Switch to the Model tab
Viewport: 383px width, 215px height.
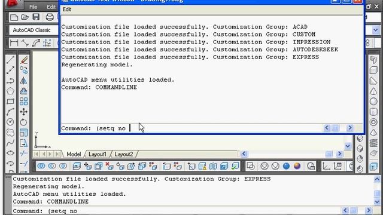(74, 154)
